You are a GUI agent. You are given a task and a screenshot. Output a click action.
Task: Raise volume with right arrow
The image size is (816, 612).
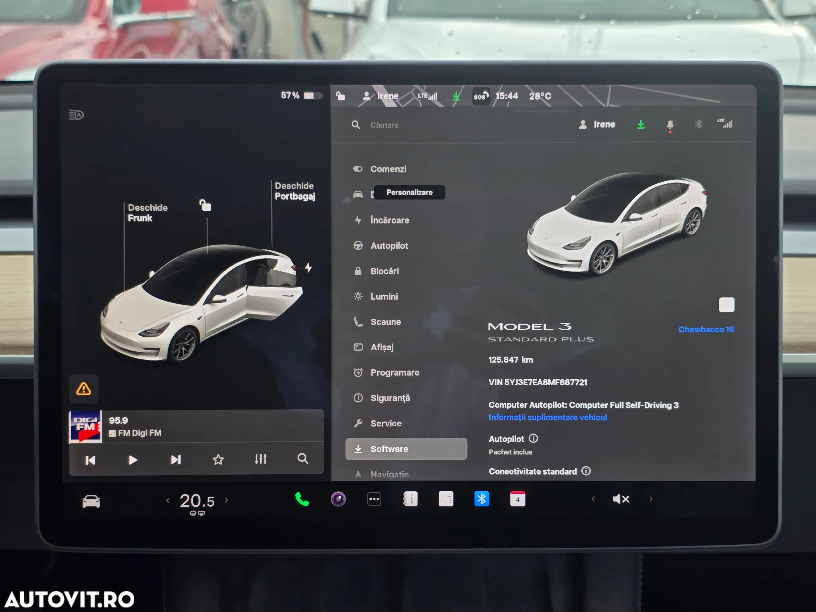(651, 499)
